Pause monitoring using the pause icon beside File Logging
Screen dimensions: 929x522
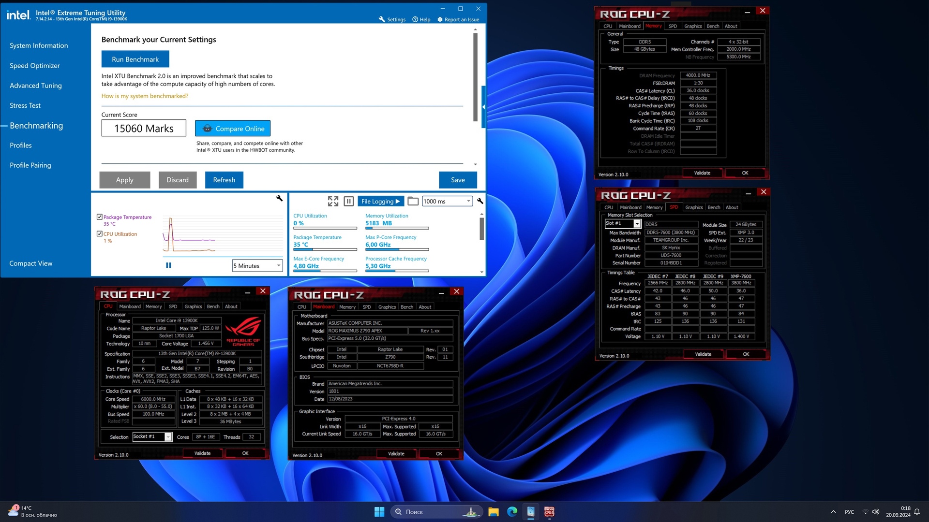pos(348,201)
